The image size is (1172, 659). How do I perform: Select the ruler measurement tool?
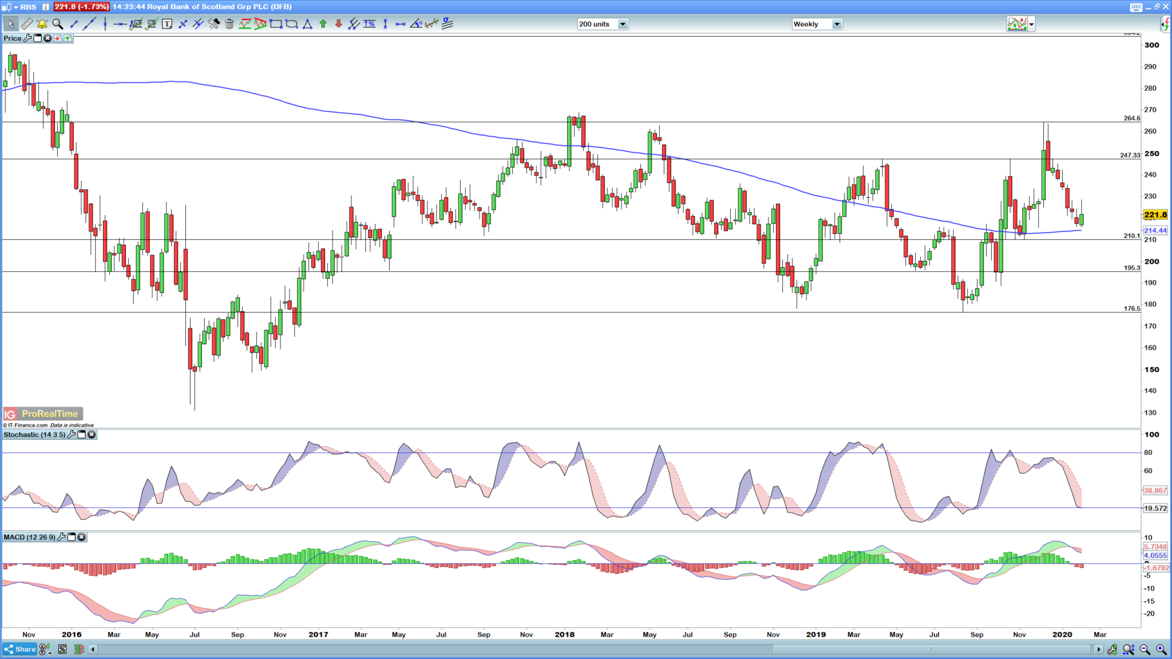26,24
